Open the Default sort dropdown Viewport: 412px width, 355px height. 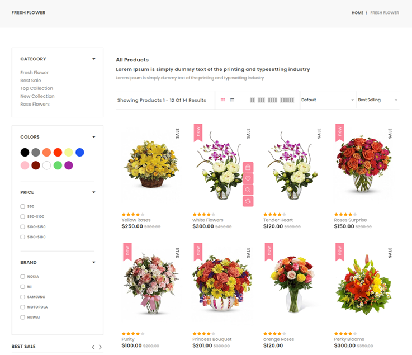pyautogui.click(x=328, y=100)
